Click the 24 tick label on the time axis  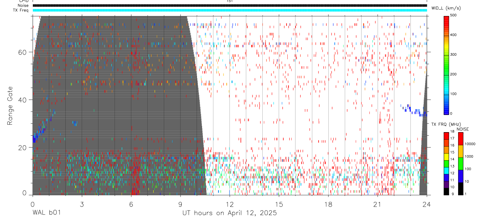click(426, 204)
